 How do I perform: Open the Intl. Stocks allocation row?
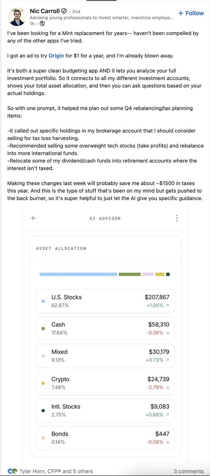click(105, 411)
